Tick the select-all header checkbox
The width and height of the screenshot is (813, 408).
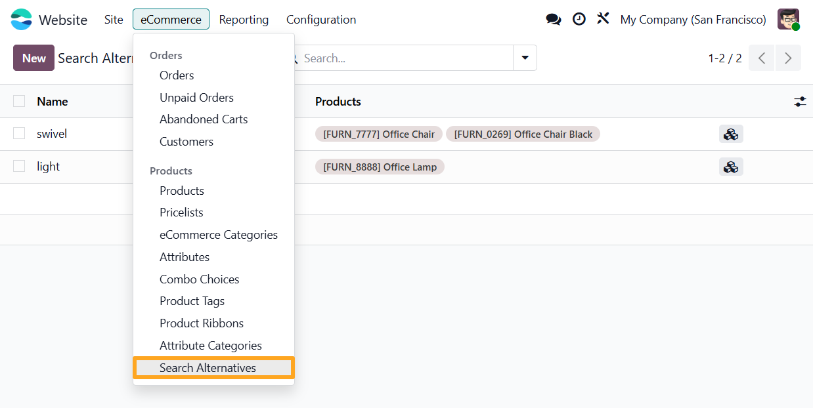pyautogui.click(x=19, y=101)
